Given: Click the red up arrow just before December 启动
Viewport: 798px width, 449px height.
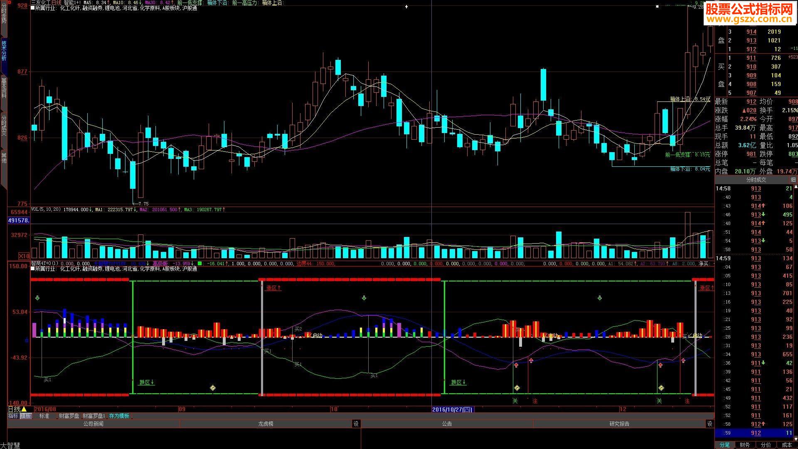Looking at the screenshot, I should pyautogui.click(x=683, y=360).
